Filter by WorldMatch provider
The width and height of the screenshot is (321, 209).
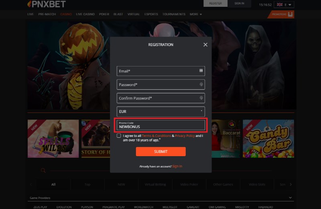(144, 207)
